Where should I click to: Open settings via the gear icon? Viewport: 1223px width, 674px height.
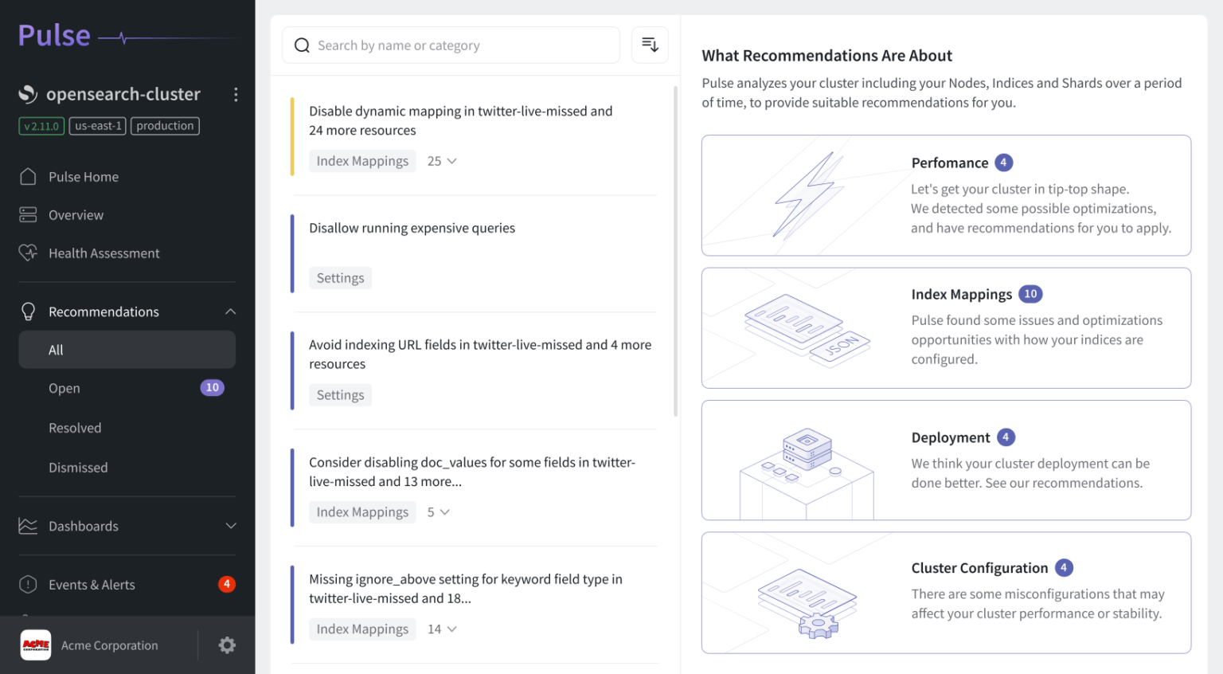coord(227,645)
